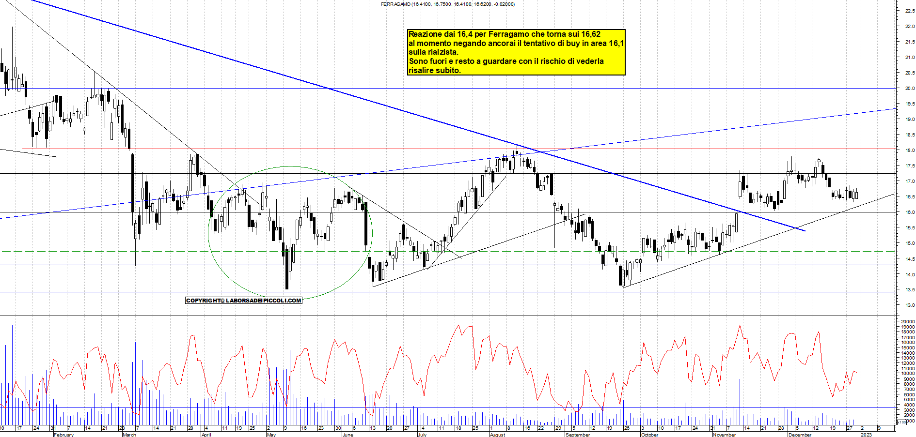Click the 17.0 price axis label
The height and width of the screenshot is (437, 916).
910,181
